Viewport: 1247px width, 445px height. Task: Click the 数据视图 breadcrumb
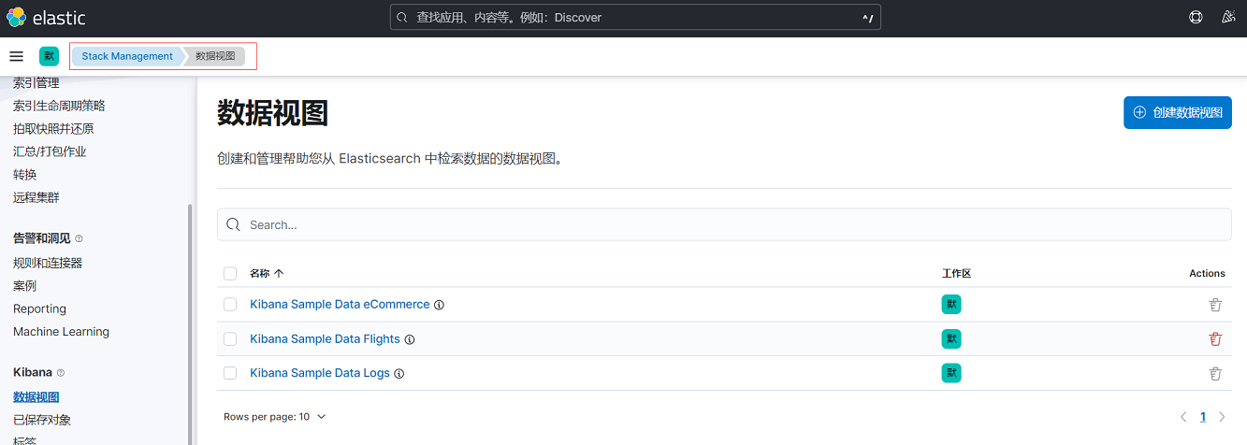click(215, 56)
